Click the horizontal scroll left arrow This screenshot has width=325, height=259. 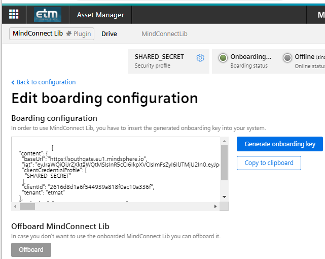click(x=15, y=206)
